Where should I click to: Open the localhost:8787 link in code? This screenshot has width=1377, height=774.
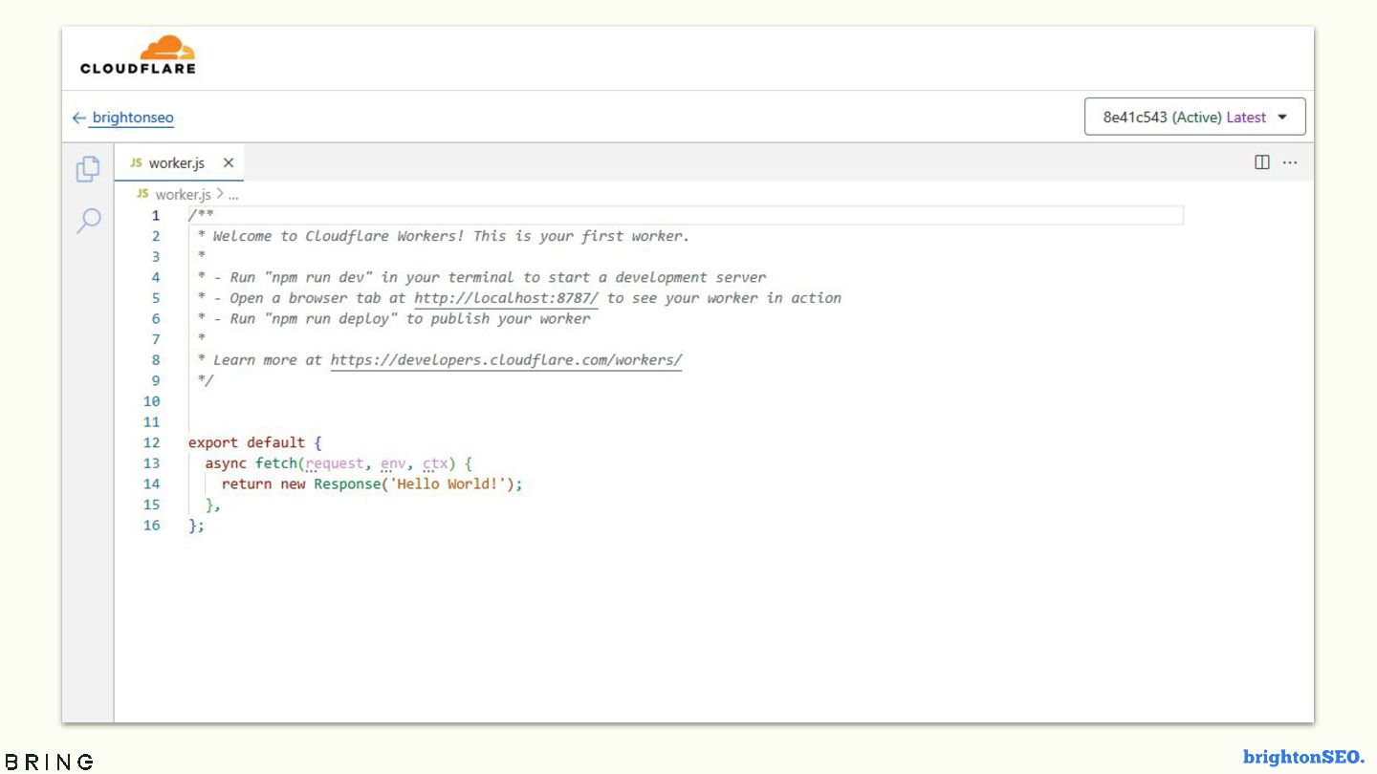pyautogui.click(x=506, y=298)
